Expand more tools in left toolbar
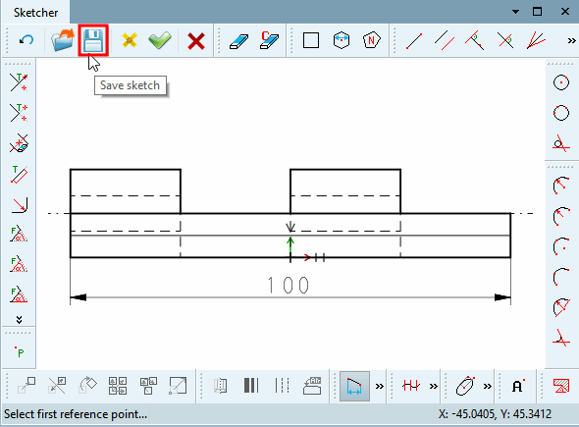Viewport: 579px width, 427px height. click(x=19, y=319)
